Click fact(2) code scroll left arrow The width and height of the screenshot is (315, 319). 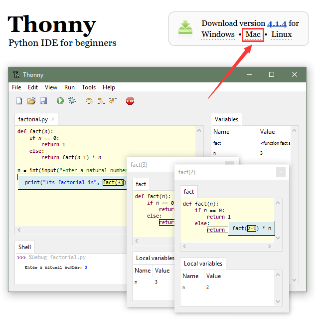point(184,247)
